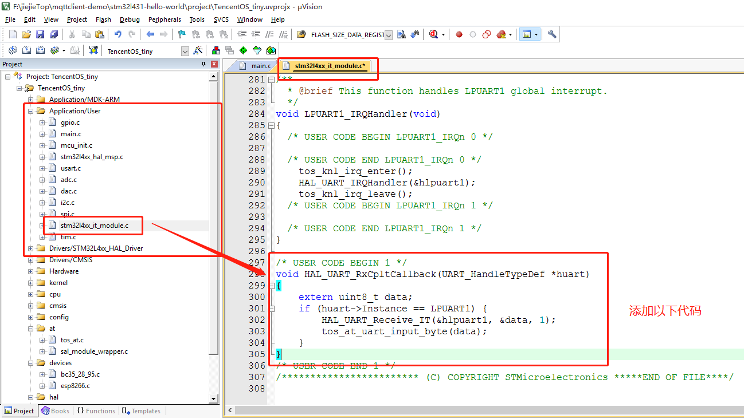The width and height of the screenshot is (744, 419).
Task: Pin the Project panel with pushpin icon
Action: click(x=203, y=64)
